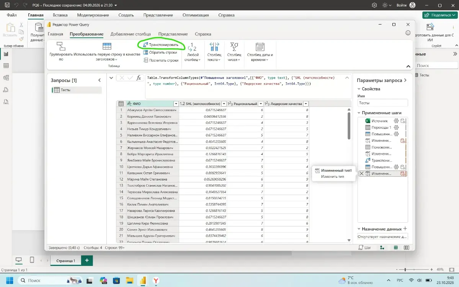Open Model view in Power BI left sidebar

point(6,78)
